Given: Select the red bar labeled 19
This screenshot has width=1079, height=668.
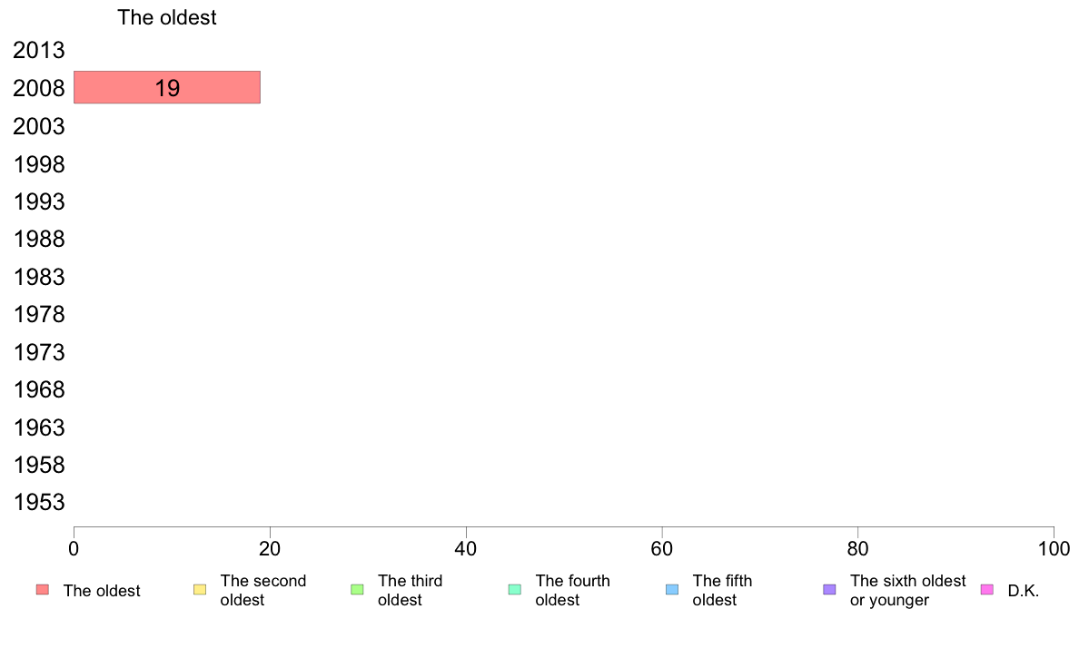Looking at the screenshot, I should (x=167, y=87).
